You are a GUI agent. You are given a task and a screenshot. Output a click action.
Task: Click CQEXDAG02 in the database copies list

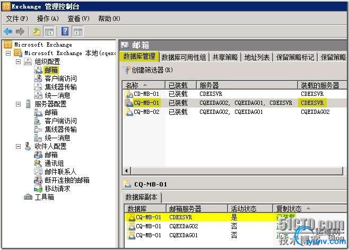pyautogui.click(x=184, y=226)
